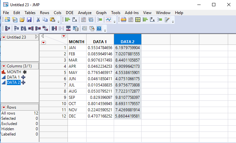The image size is (236, 143).
Task: Select the DATA 1 column header
Action: click(x=100, y=39)
